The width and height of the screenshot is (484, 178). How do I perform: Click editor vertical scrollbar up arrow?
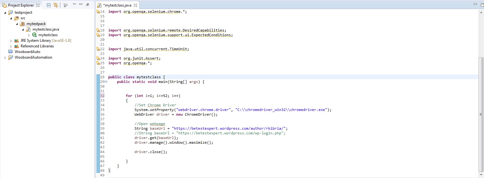coord(481,12)
